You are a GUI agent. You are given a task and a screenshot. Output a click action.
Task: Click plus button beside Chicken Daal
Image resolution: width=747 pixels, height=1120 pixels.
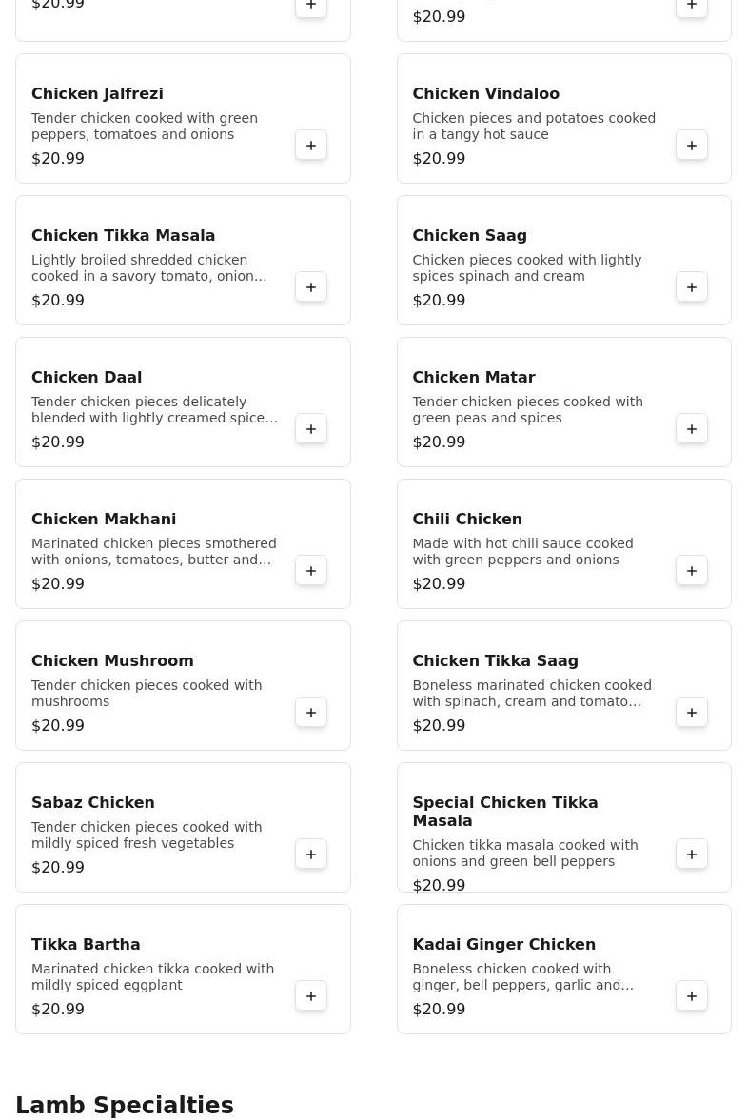[311, 429]
